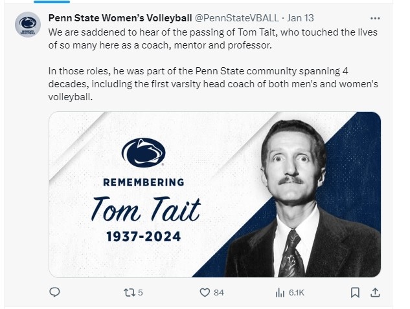The height and width of the screenshot is (309, 410).
Task: Reply to the Tom Tait tweet
Action: pos(55,292)
